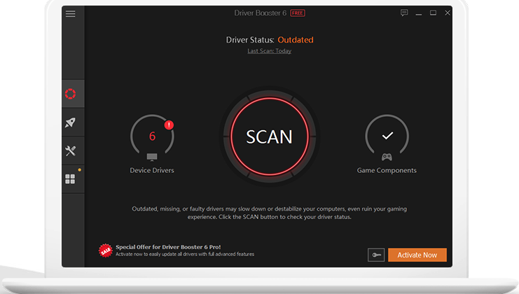This screenshot has width=519, height=294.
Task: Click the Game Components label
Action: 387,170
